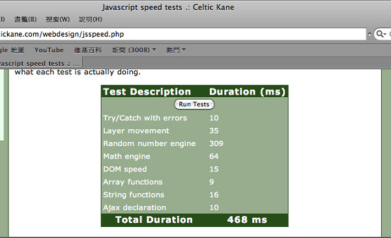
Task: Click the 'Layer movement' row label
Action: [136, 130]
